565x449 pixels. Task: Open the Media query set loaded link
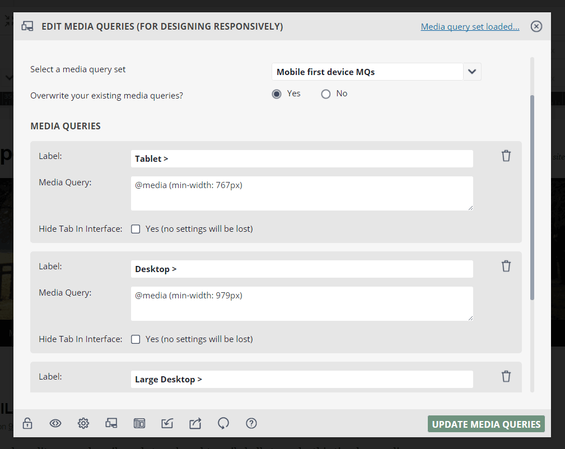[x=470, y=26]
